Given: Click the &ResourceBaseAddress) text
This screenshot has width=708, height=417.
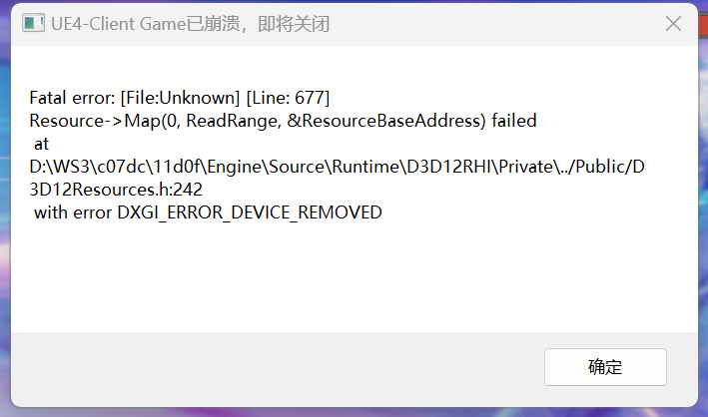Looking at the screenshot, I should (x=386, y=121).
